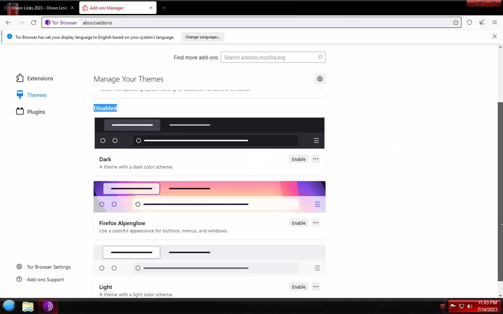This screenshot has width=503, height=314.
Task: Reload the current page
Action: pyautogui.click(x=34, y=23)
